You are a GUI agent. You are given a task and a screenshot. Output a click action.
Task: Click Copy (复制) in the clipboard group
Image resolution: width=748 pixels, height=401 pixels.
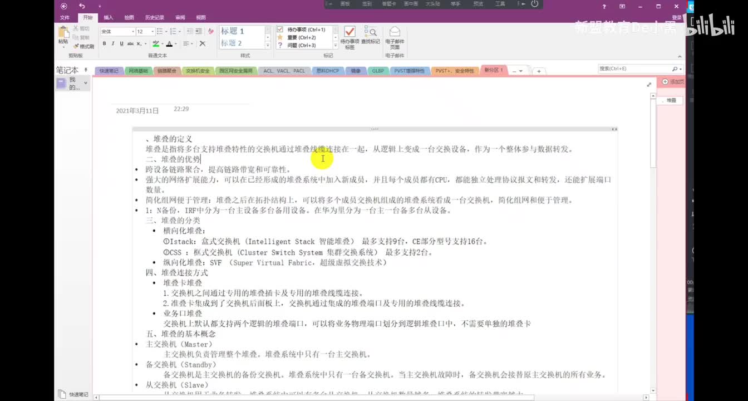81,37
